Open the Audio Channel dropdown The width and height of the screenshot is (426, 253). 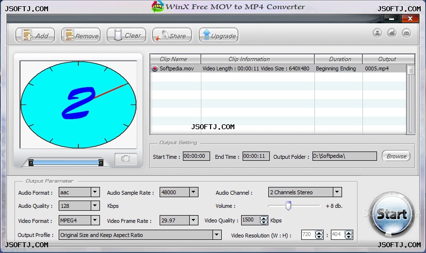coord(337,192)
